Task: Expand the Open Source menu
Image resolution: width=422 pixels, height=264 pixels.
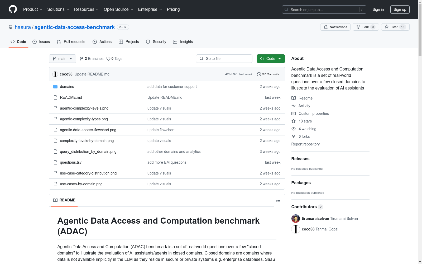Action: click(119, 10)
